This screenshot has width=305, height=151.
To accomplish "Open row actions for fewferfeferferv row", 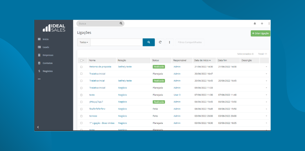I will [266, 109].
